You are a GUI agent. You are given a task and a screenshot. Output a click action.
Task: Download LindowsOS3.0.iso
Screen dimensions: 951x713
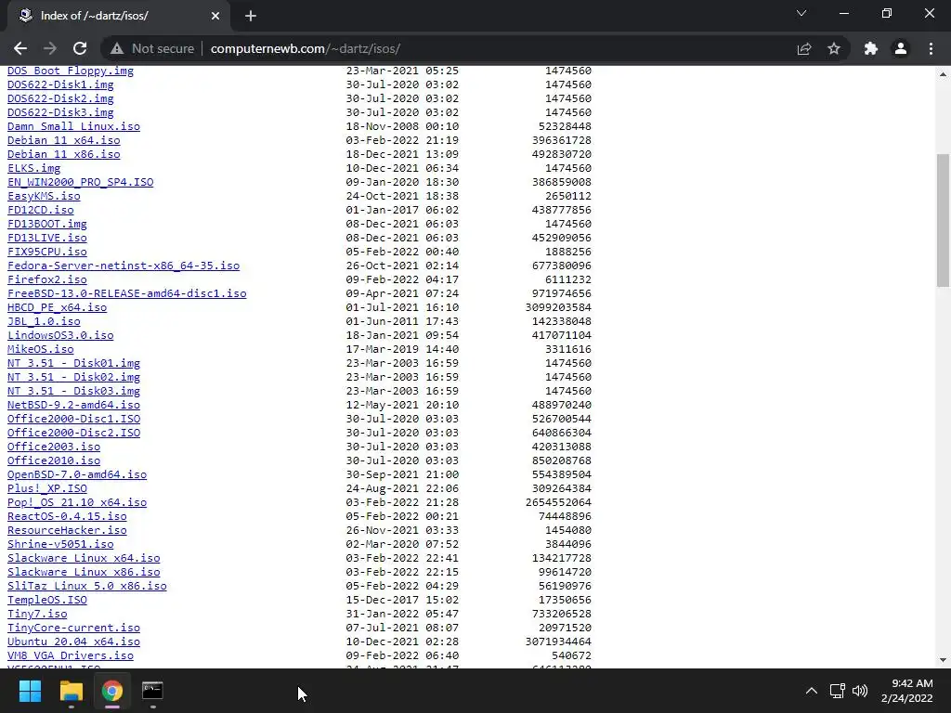coord(60,336)
